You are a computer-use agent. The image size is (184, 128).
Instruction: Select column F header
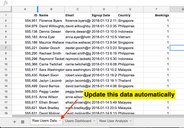pyautogui.click(x=156, y=9)
